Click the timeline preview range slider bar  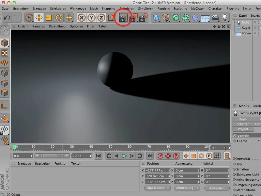click(52, 156)
